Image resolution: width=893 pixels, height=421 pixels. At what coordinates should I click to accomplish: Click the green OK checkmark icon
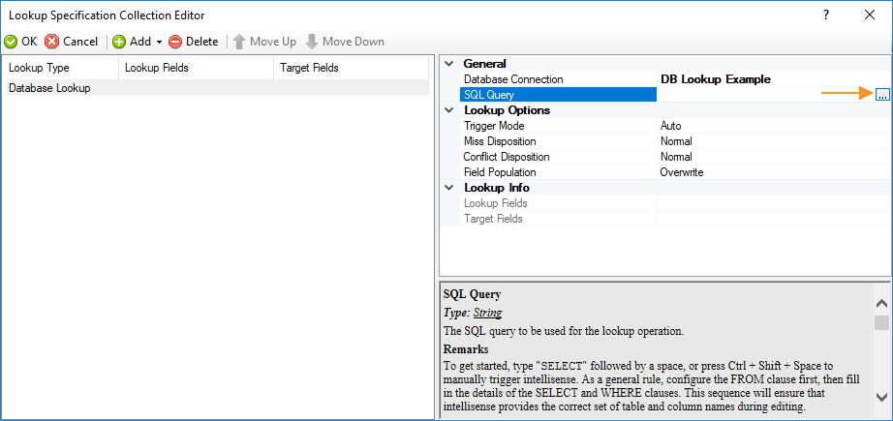pyautogui.click(x=11, y=42)
